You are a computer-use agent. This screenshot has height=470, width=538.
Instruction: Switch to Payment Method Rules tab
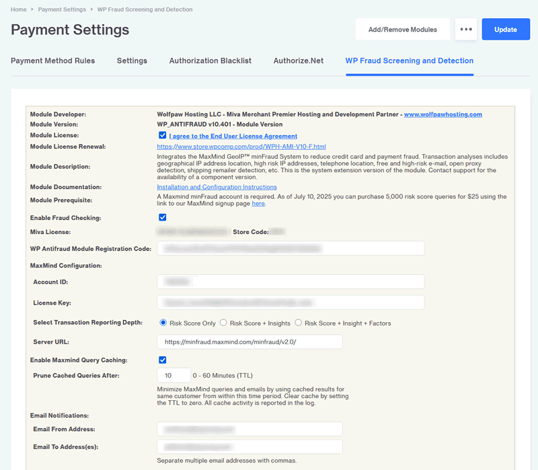[52, 61]
